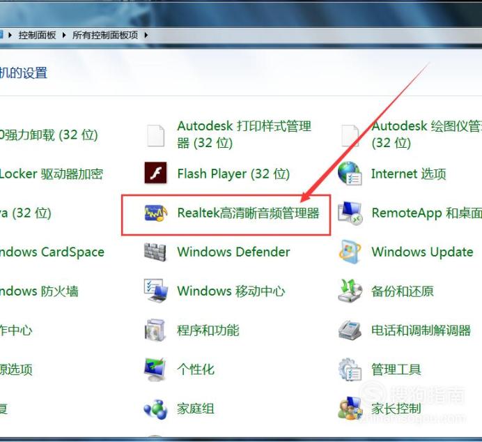Open 电话和调制解调器 link
Image resolution: width=482 pixels, height=442 pixels.
point(421,330)
